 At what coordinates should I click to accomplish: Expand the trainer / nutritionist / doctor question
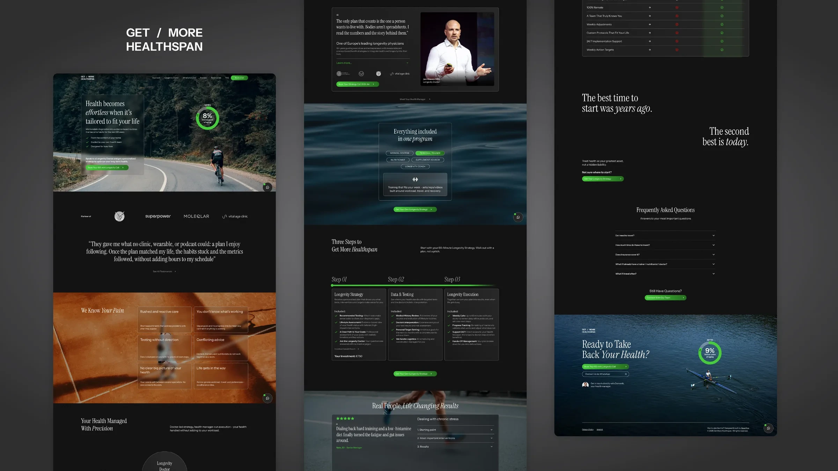[666, 264]
